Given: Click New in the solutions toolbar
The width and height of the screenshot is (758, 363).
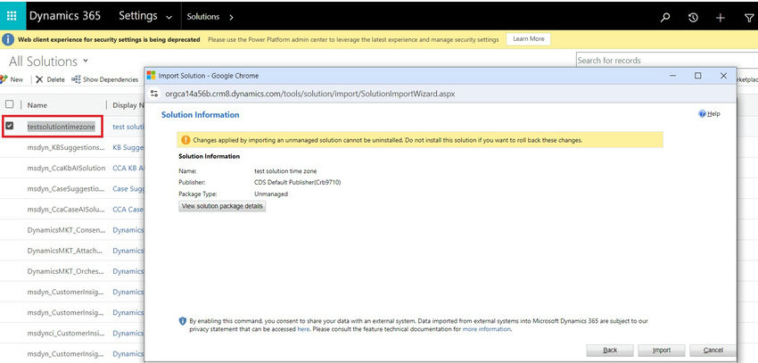Looking at the screenshot, I should [x=12, y=79].
